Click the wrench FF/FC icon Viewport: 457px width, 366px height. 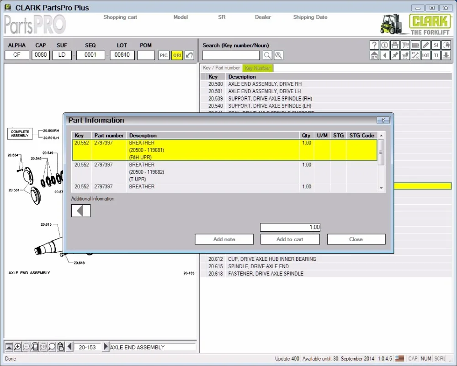415,55
